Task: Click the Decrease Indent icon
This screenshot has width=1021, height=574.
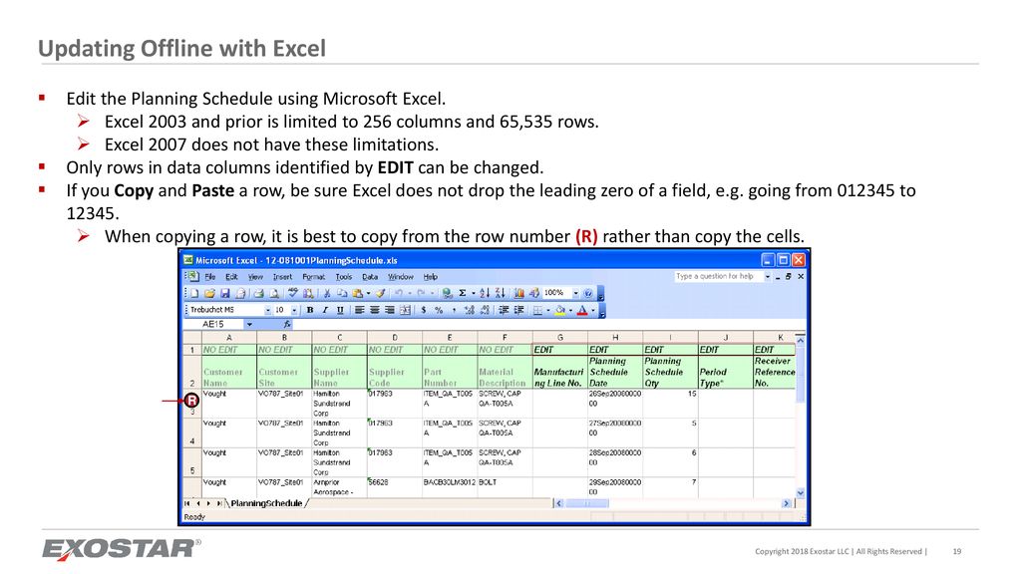Action: click(504, 310)
